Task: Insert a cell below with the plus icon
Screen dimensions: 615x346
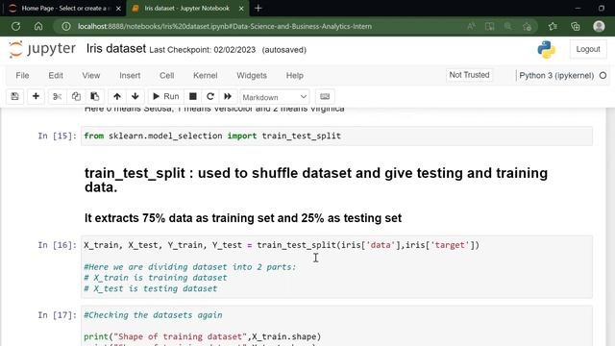Action: tap(36, 96)
